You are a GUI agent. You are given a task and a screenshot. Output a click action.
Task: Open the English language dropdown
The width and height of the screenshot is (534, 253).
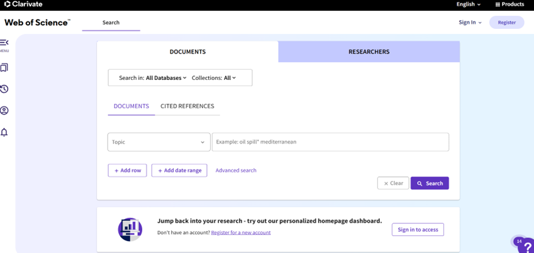click(469, 4)
